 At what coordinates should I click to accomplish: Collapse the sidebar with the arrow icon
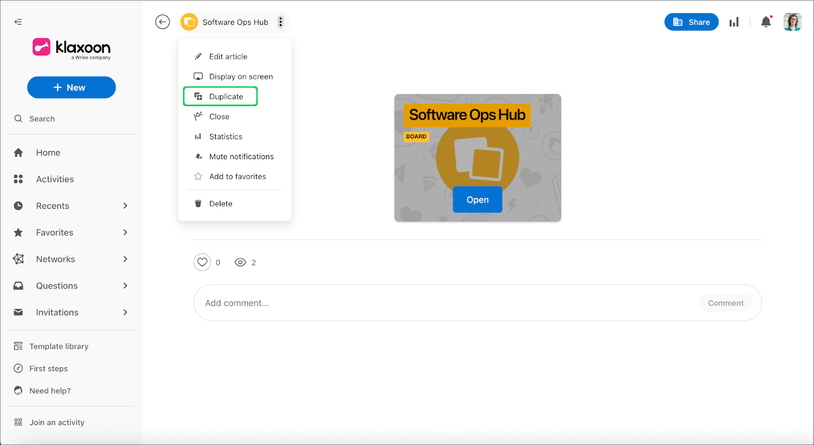click(x=18, y=22)
